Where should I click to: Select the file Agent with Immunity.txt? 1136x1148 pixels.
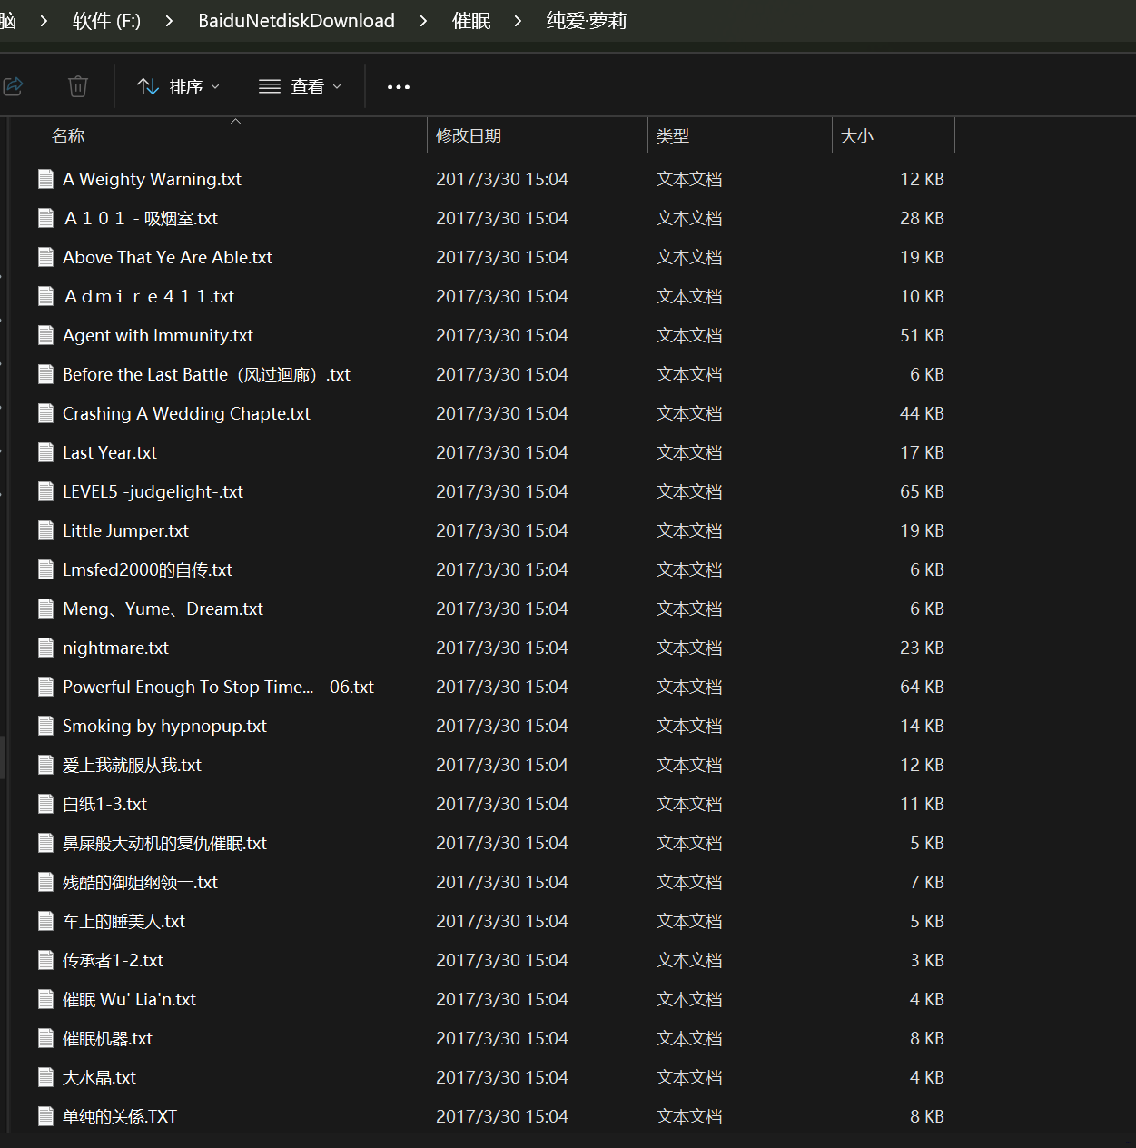158,335
